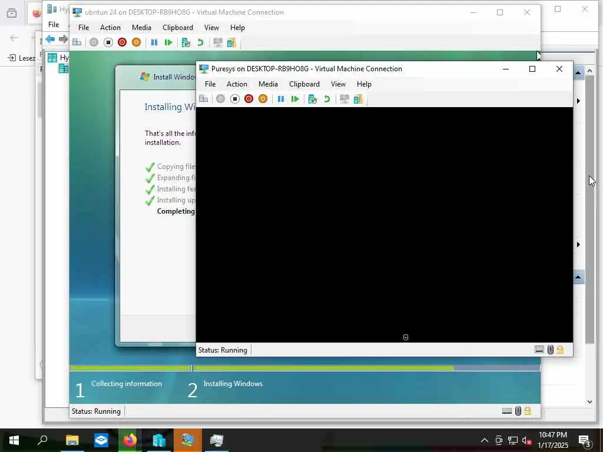
Task: Click red Shut Down icon in Puresys toolbar
Action: point(249,99)
